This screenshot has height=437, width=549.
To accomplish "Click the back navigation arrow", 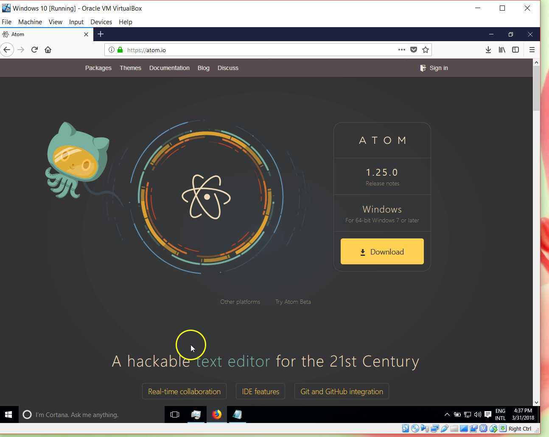I will click(x=7, y=50).
